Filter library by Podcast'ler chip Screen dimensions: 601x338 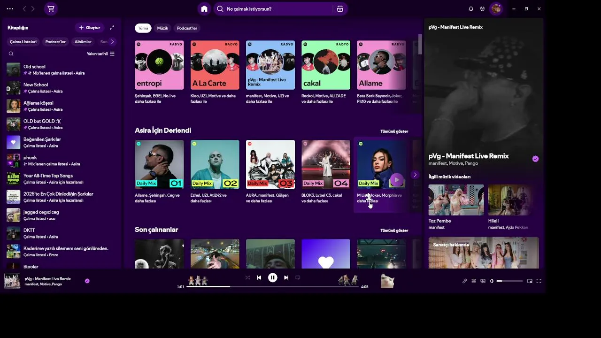[55, 42]
